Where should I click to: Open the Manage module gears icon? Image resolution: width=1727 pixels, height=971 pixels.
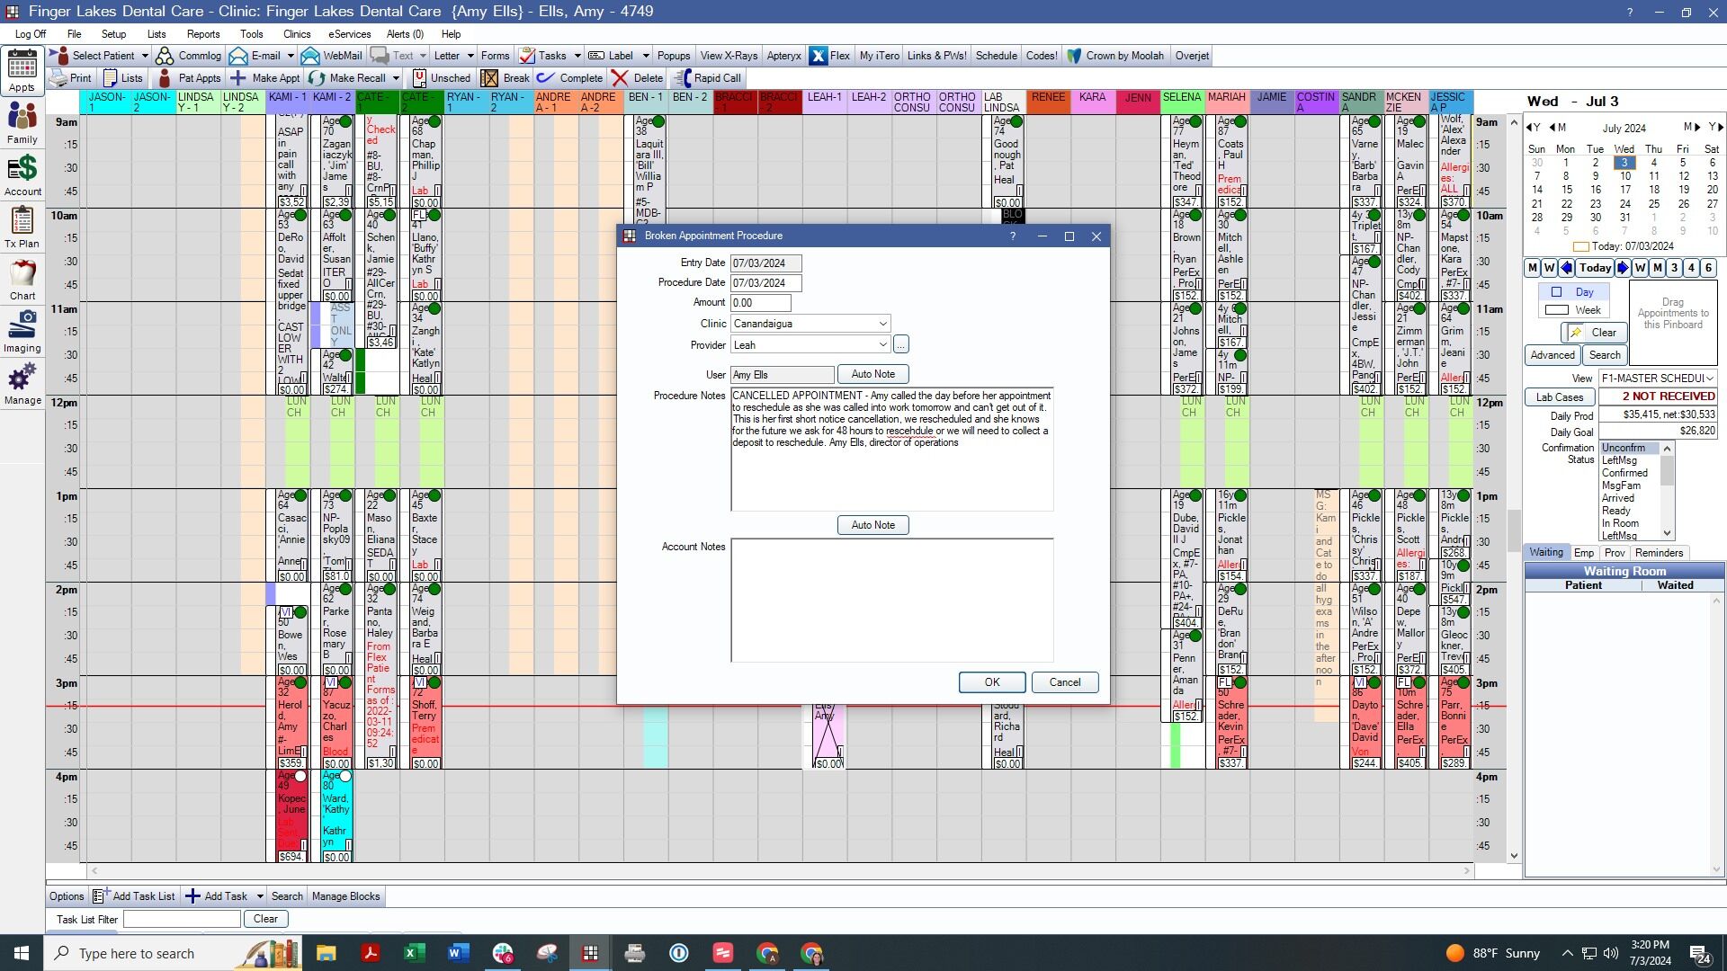[22, 383]
